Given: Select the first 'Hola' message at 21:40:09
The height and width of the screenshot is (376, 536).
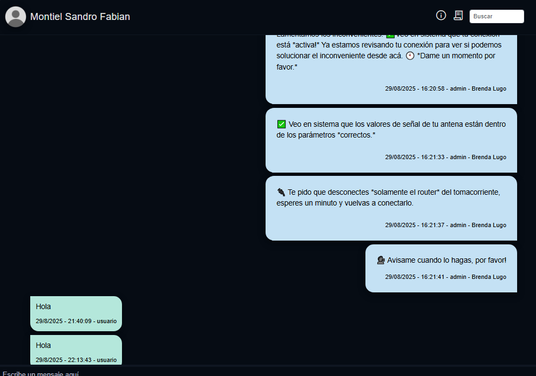Looking at the screenshot, I should coord(76,313).
